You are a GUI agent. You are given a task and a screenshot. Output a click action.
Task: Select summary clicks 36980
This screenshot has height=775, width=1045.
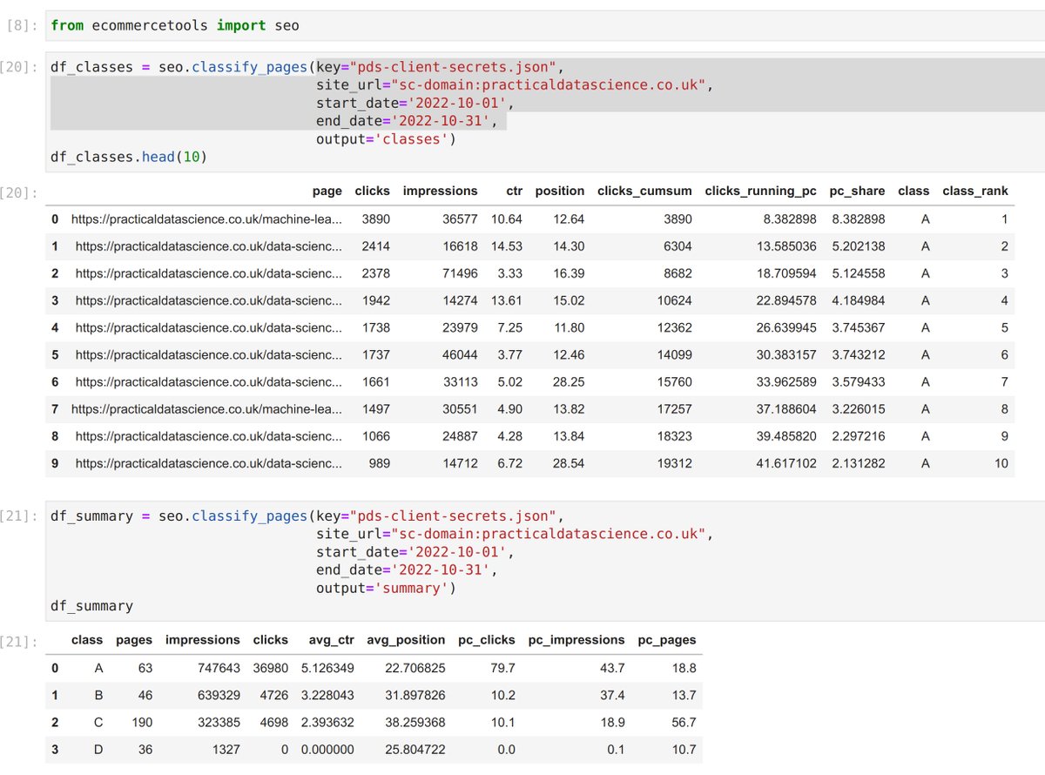[271, 668]
